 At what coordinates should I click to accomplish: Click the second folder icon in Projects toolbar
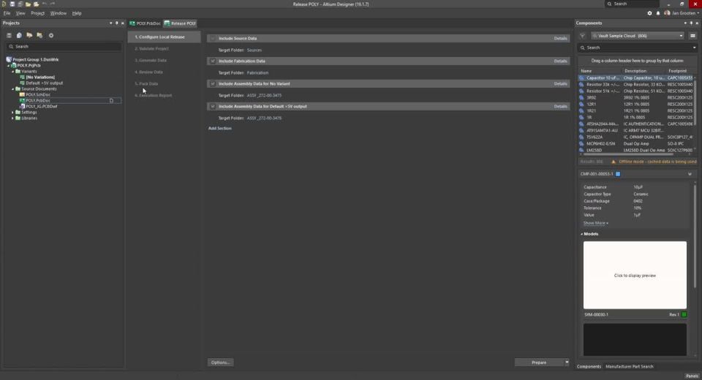coord(39,35)
